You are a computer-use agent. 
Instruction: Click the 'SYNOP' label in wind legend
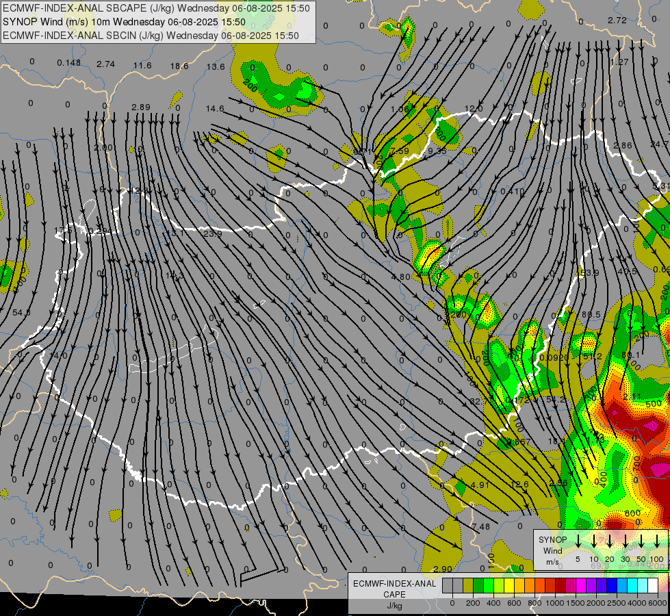click(552, 540)
